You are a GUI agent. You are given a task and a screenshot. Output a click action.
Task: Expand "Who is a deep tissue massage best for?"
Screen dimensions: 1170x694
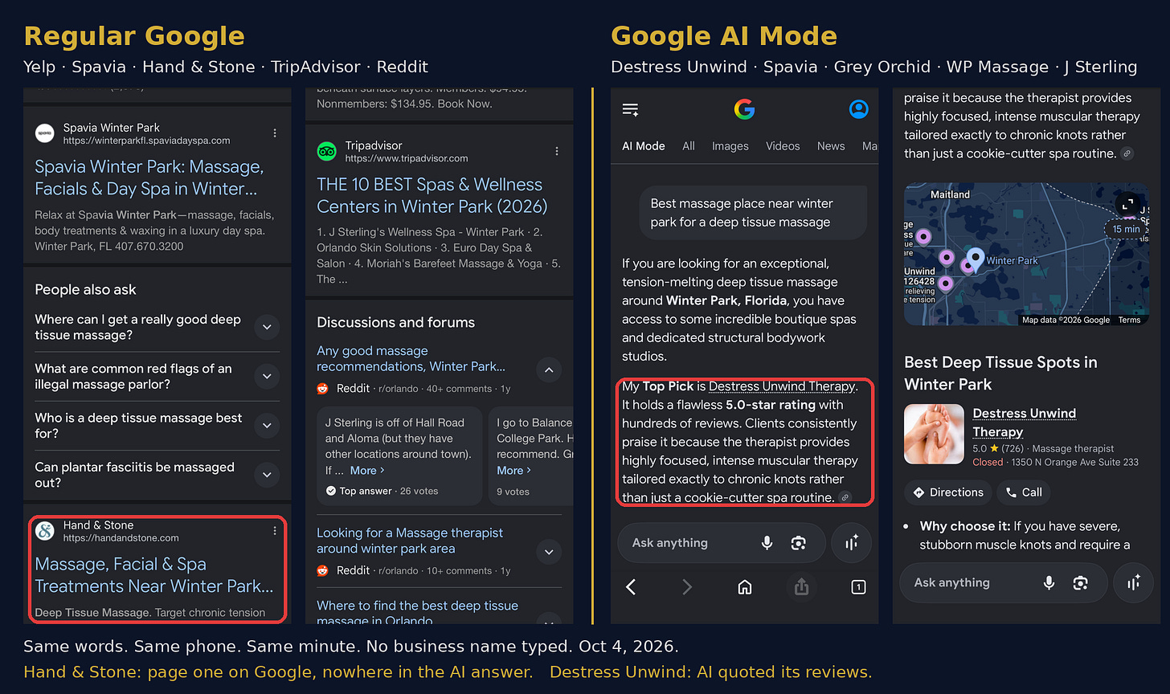(267, 426)
